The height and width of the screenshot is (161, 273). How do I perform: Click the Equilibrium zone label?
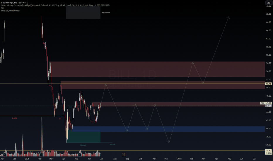[x=106, y=13]
